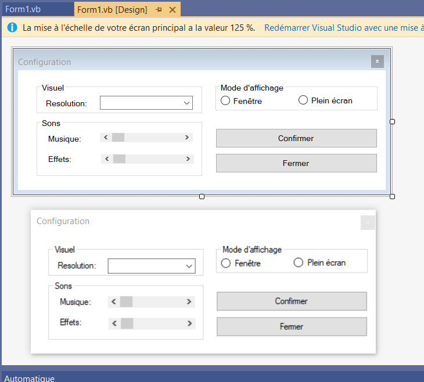Click left arrow of Effets scrollbar in designer form
Image resolution: width=424 pixels, height=382 pixels.
107,158
